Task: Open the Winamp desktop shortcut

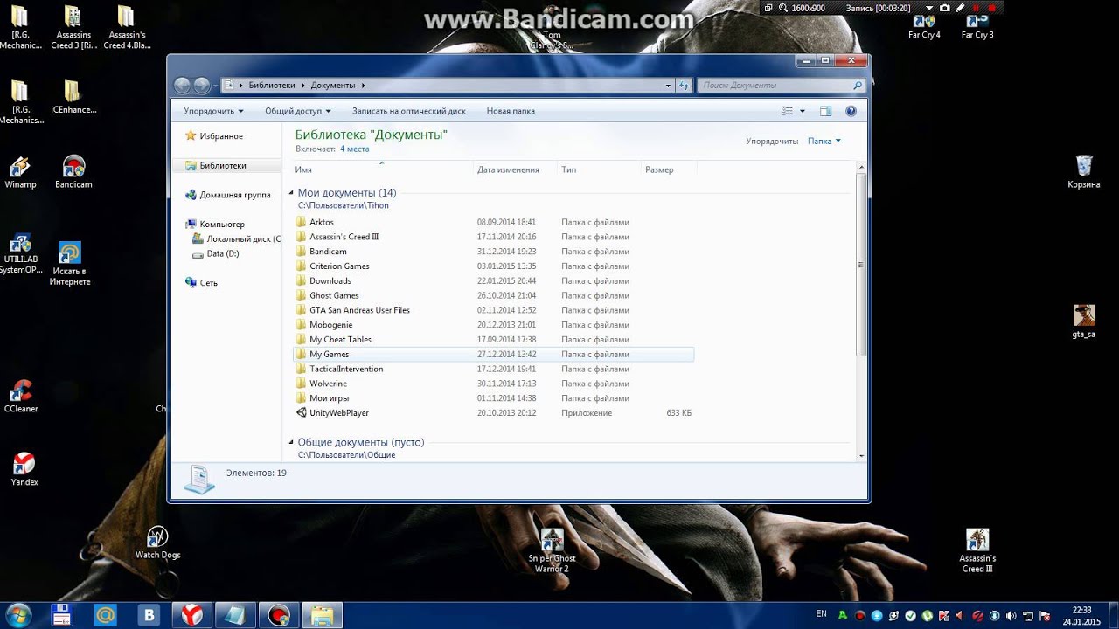Action: (x=20, y=172)
